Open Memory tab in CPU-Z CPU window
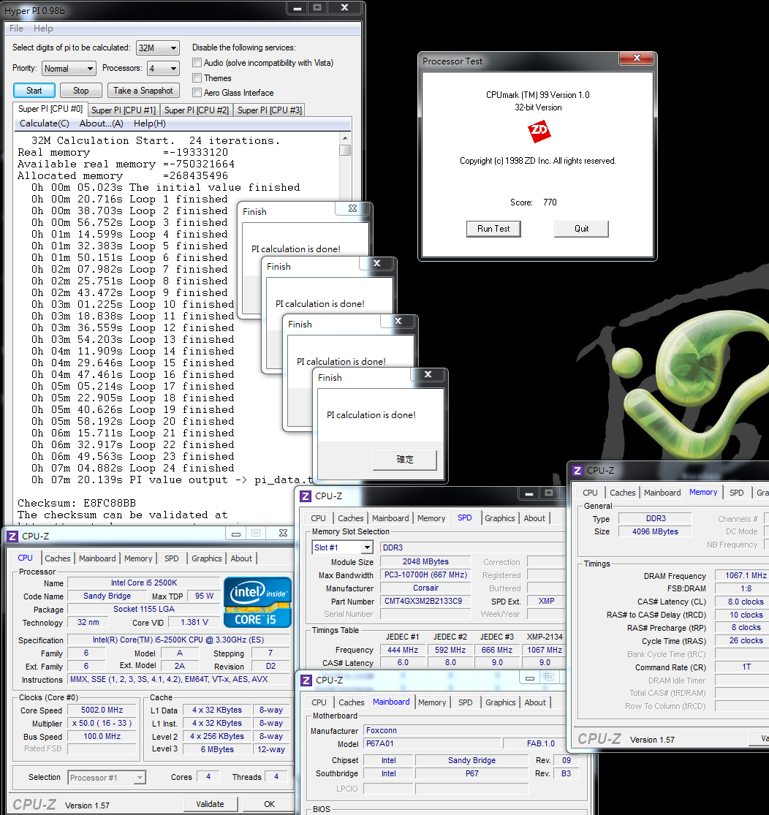 click(x=138, y=558)
